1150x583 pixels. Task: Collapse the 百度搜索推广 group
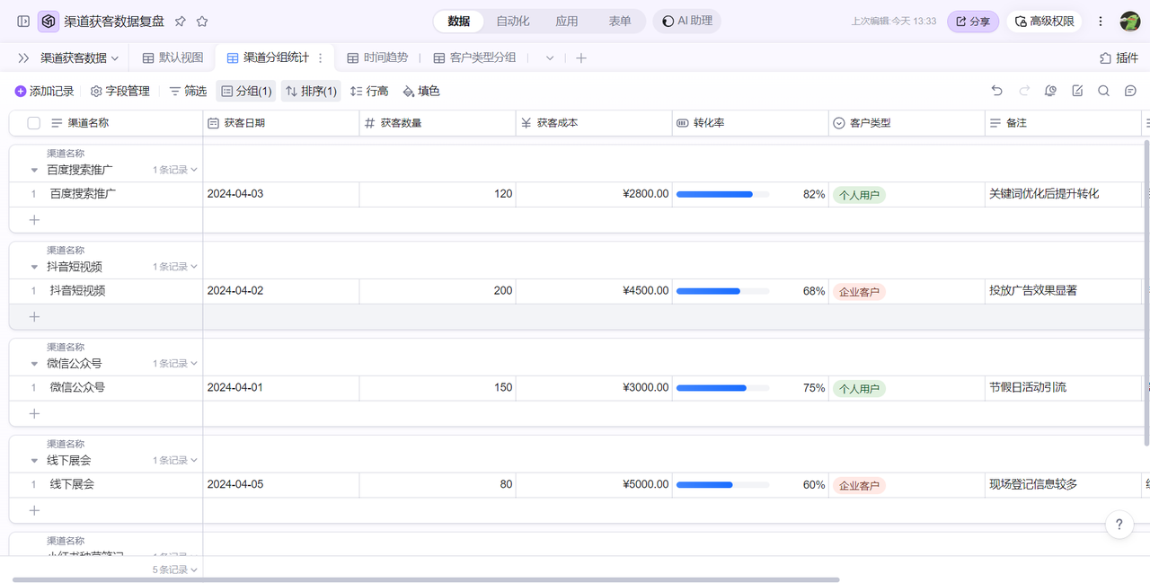[x=34, y=170]
